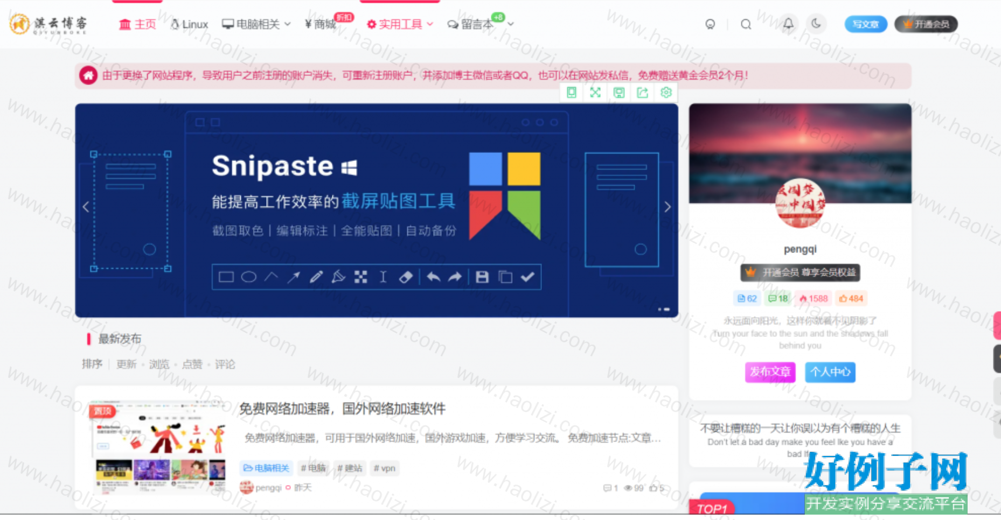
Task: Open the pinned post thumbnail image
Action: pos(157,447)
